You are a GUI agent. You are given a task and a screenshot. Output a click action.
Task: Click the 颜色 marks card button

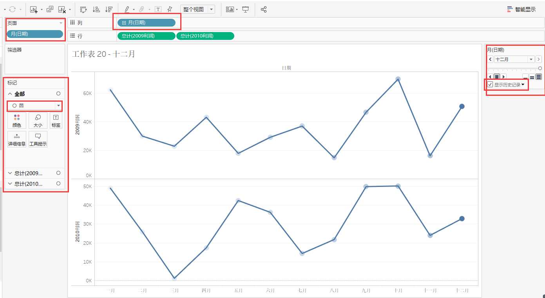tap(16, 120)
